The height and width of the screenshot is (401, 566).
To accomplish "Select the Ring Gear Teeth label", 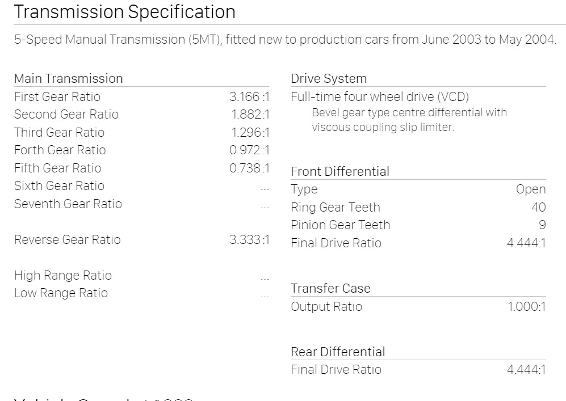I will click(x=335, y=207).
